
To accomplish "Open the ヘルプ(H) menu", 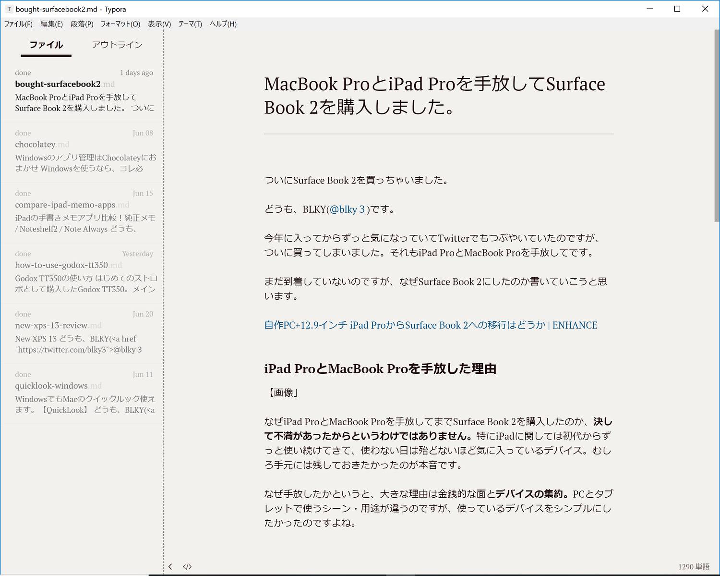I will coord(223,24).
